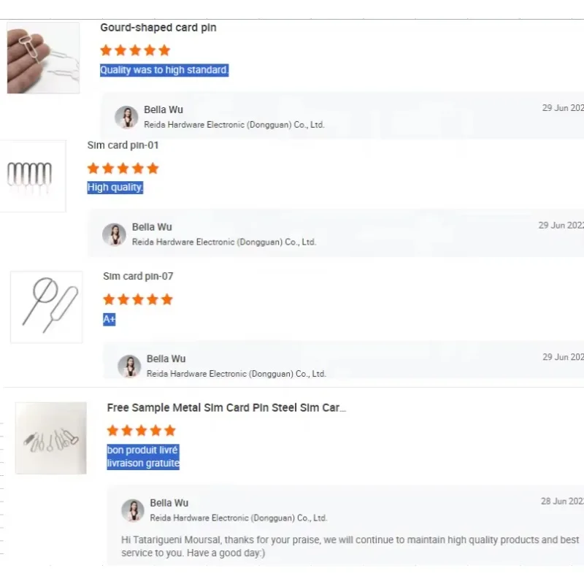Open the Gourd-shaped card pin title link

click(x=158, y=28)
